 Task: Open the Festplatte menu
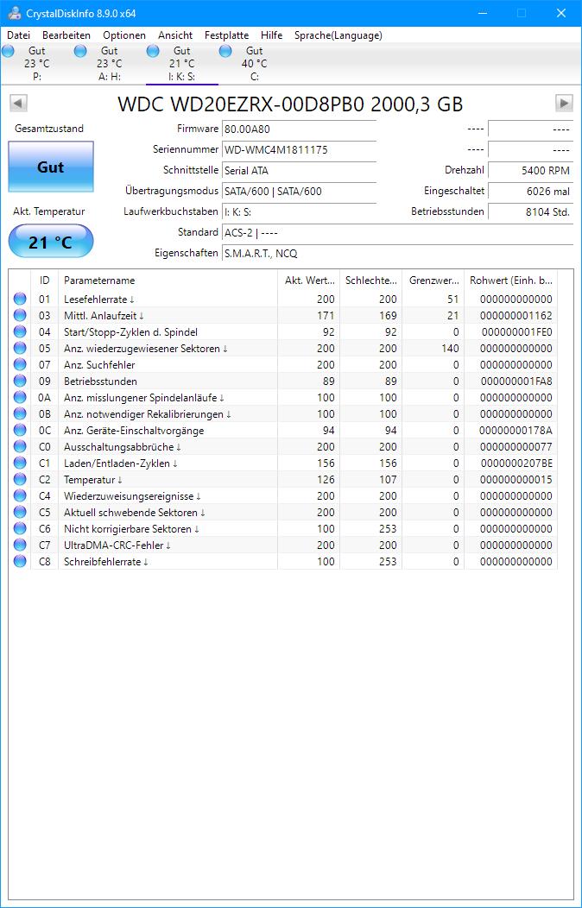coord(226,35)
